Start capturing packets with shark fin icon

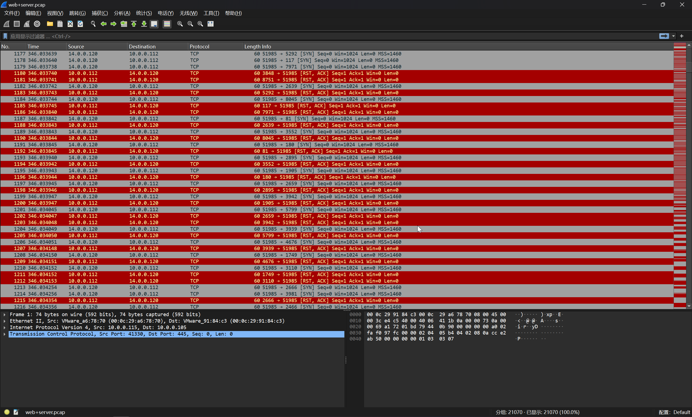coord(6,24)
